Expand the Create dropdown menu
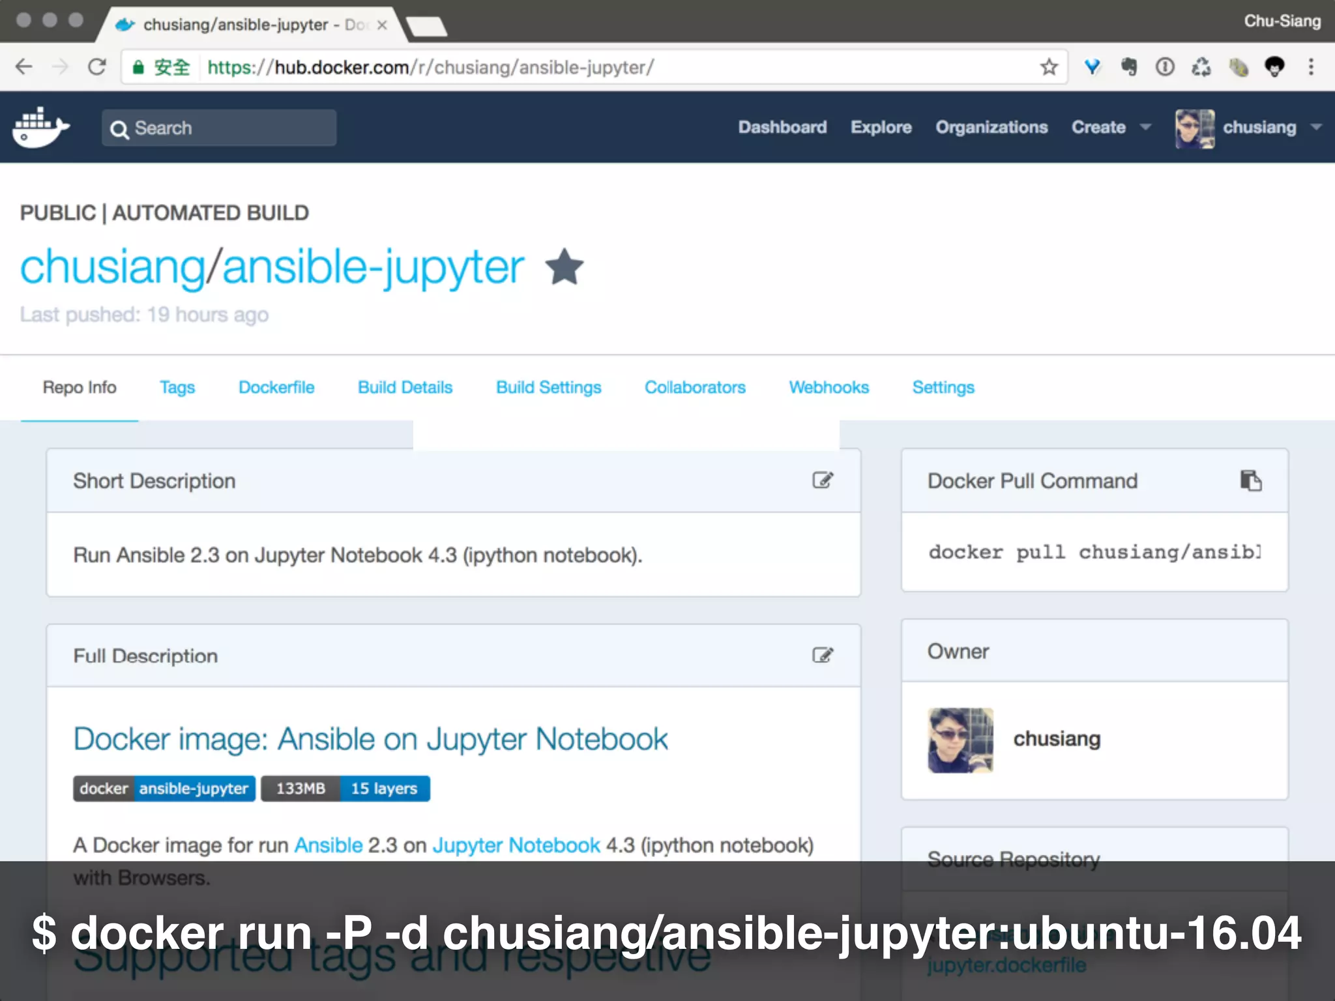1335x1001 pixels. [1111, 127]
